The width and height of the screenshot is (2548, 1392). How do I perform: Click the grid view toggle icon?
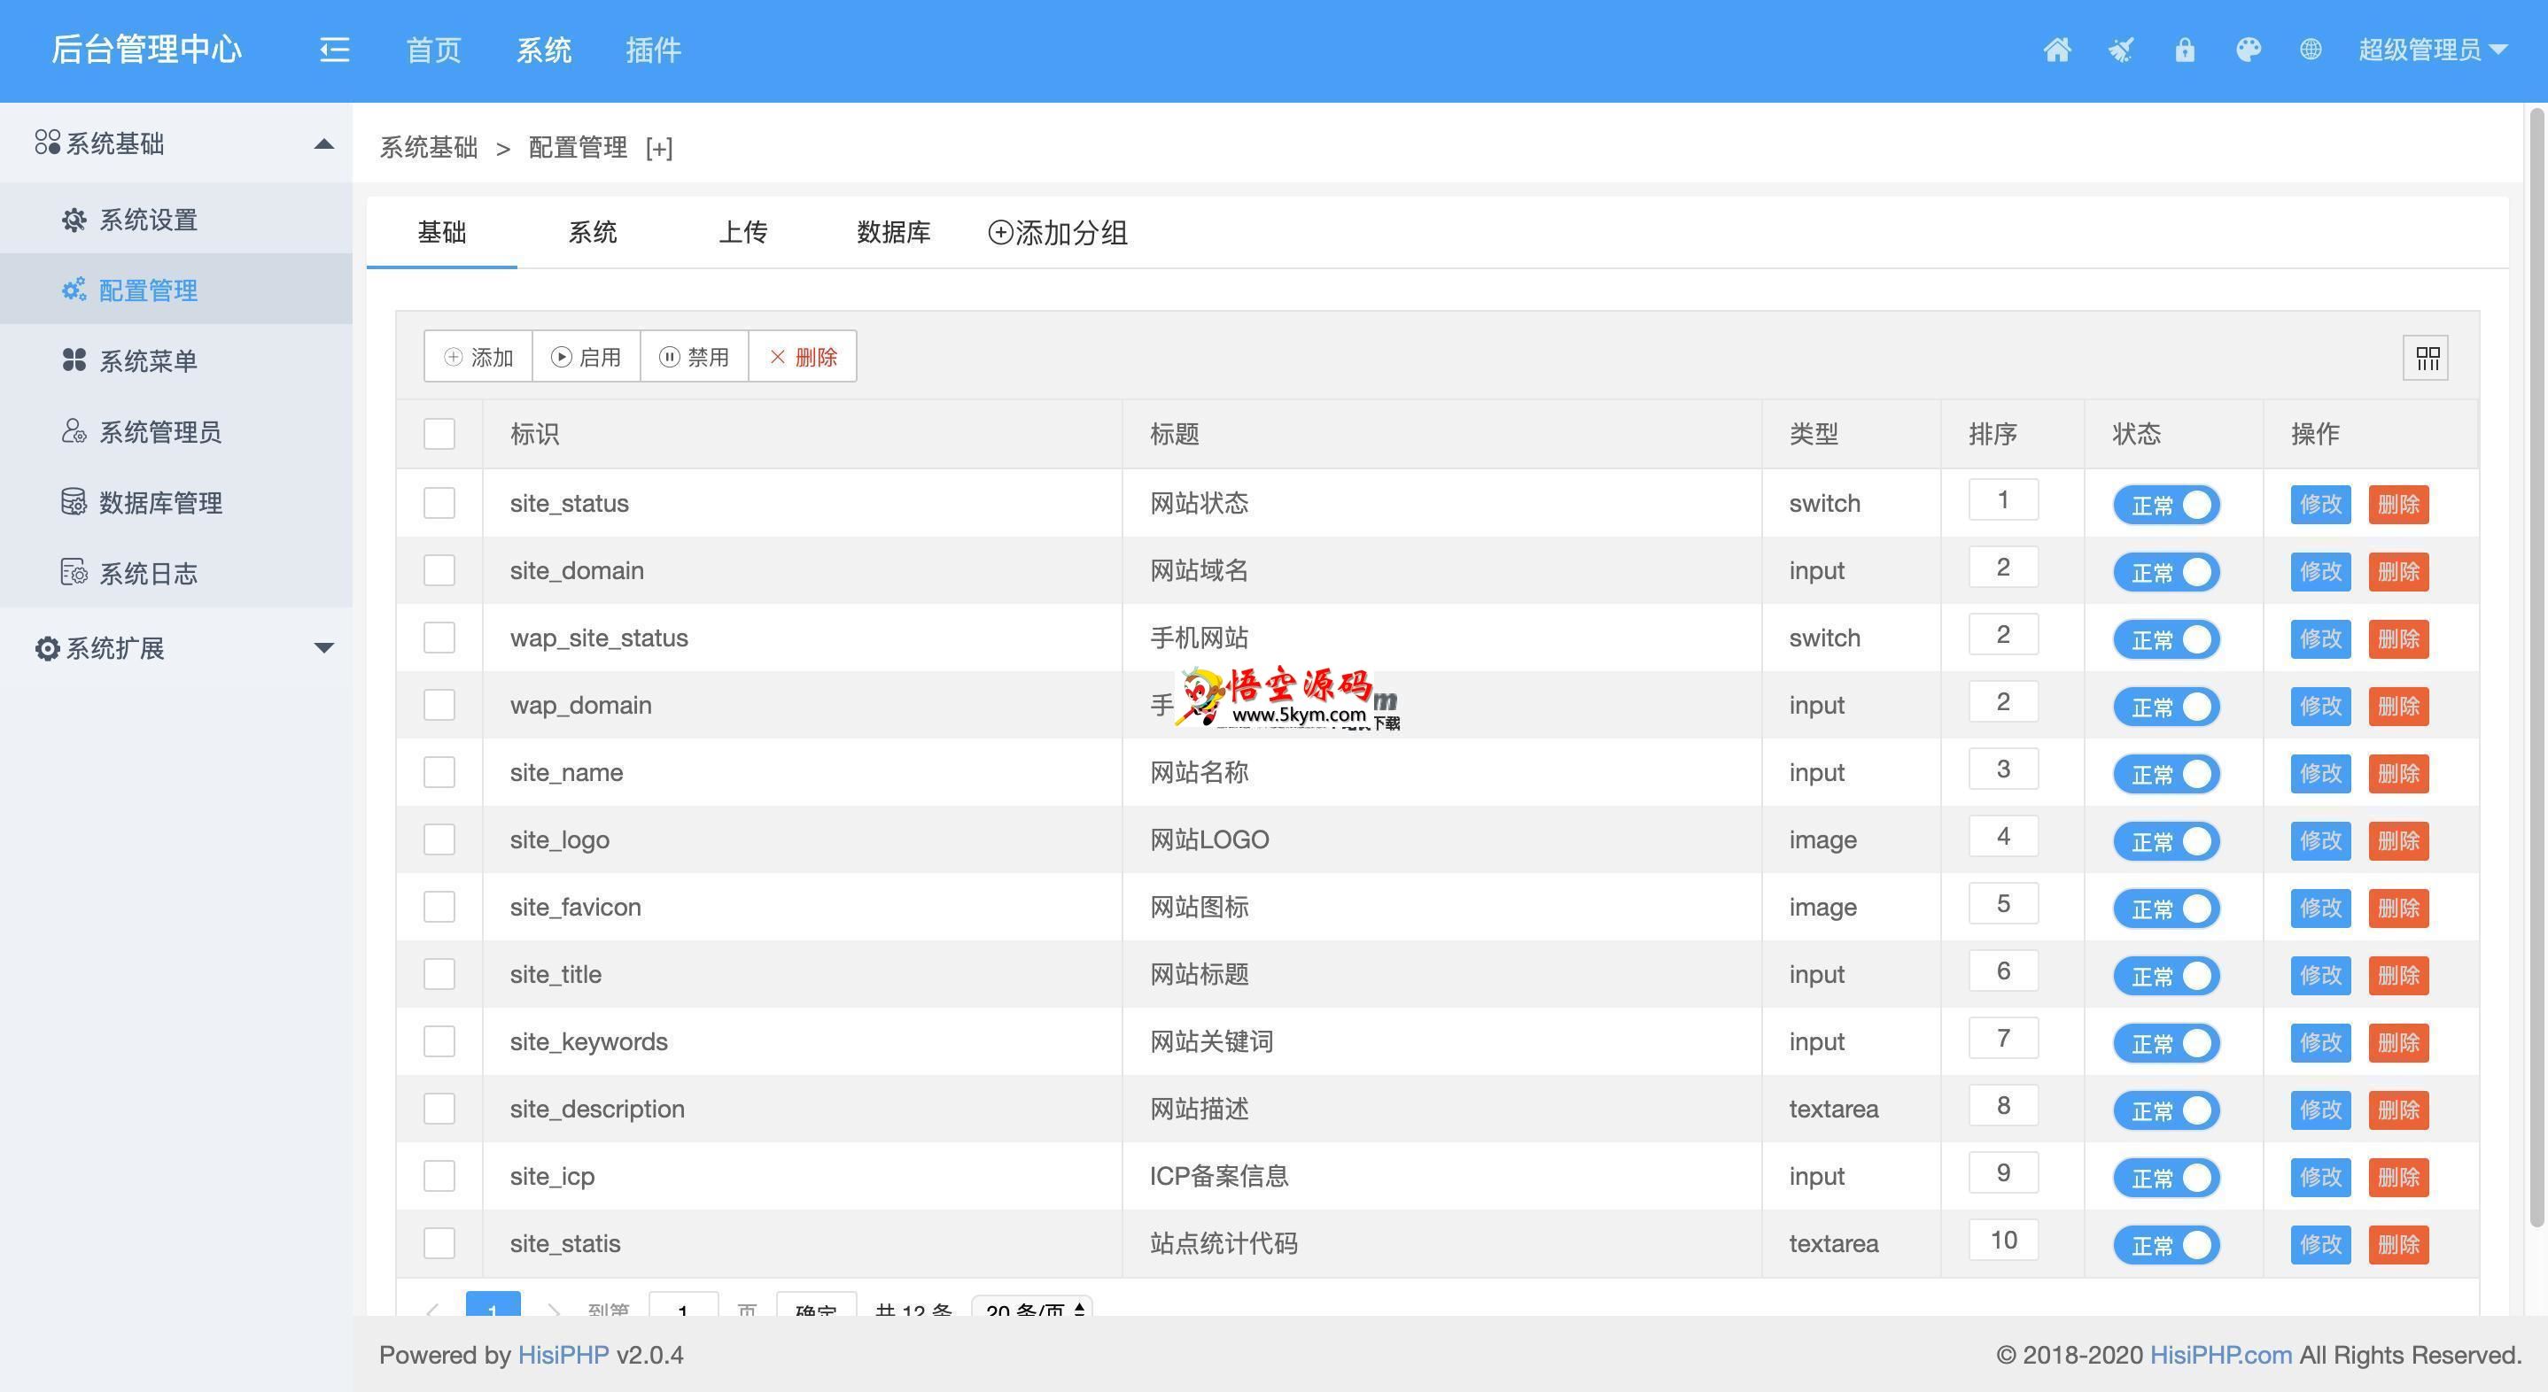click(x=2428, y=357)
